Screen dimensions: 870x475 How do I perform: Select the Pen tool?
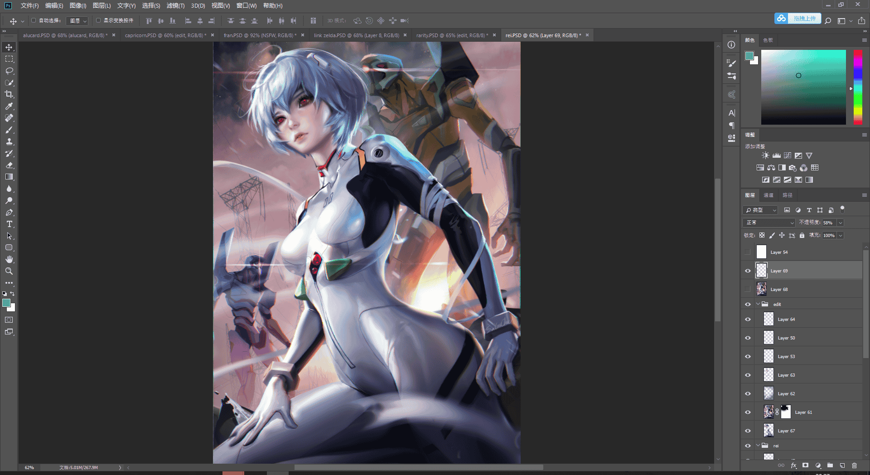(9, 212)
